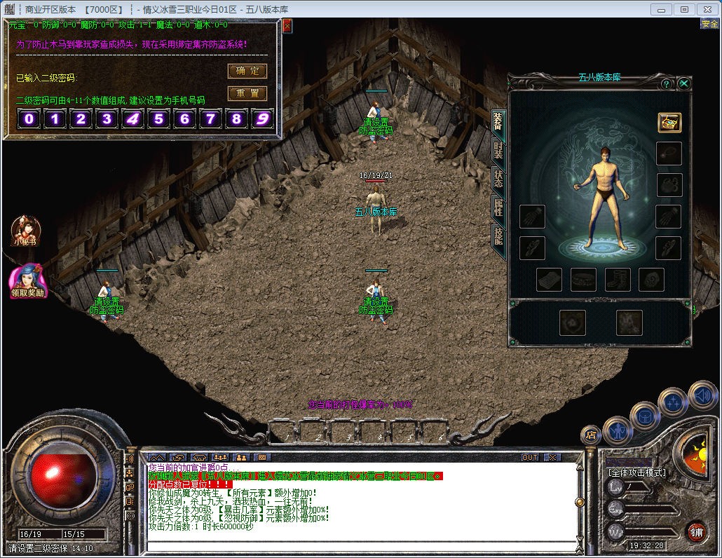Click the sun day-night indicator
Viewport: 722px width, 558px height.
(696, 454)
